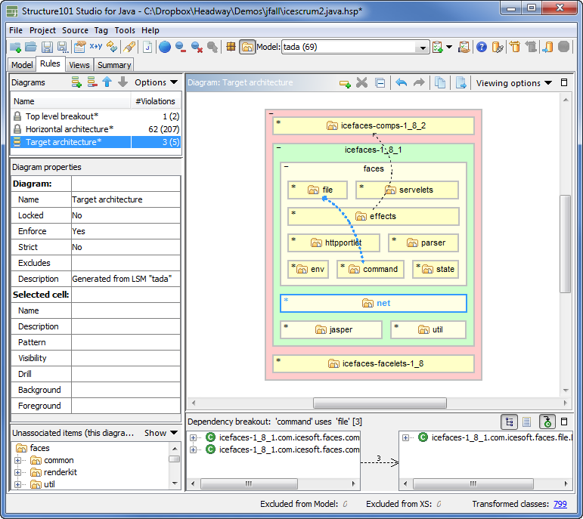The image size is (583, 519).
Task: Switch to the Summary tab
Action: 114,65
